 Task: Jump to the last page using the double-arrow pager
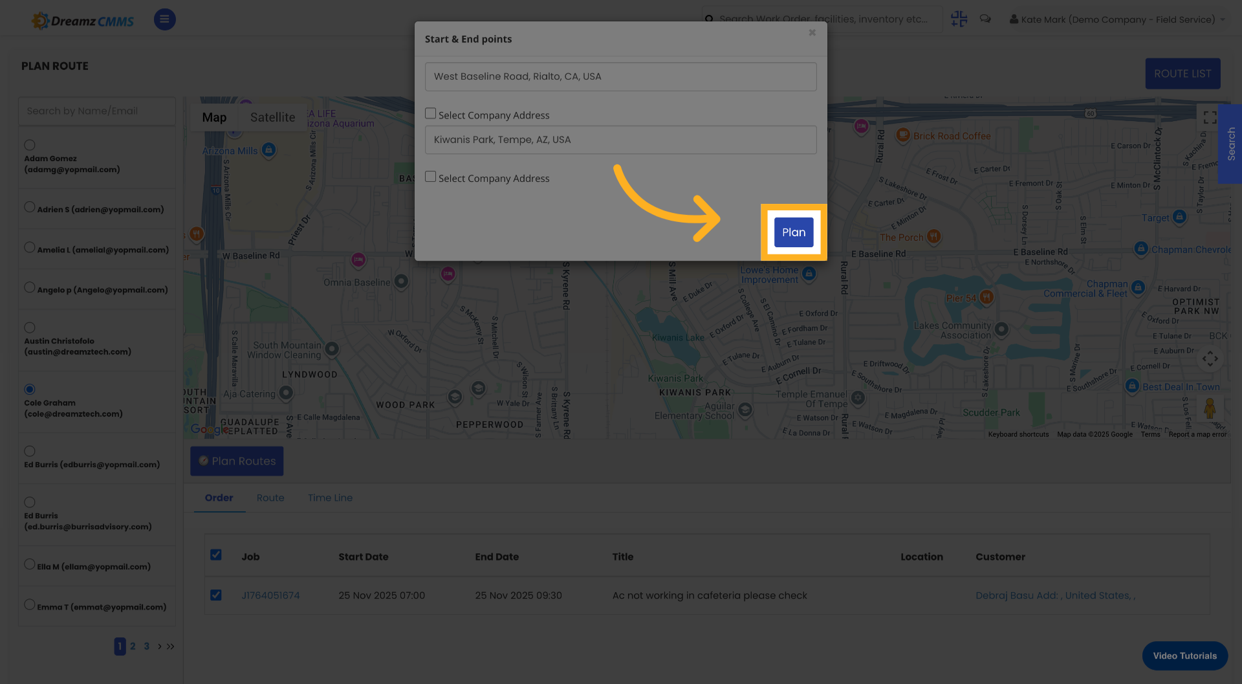click(170, 646)
